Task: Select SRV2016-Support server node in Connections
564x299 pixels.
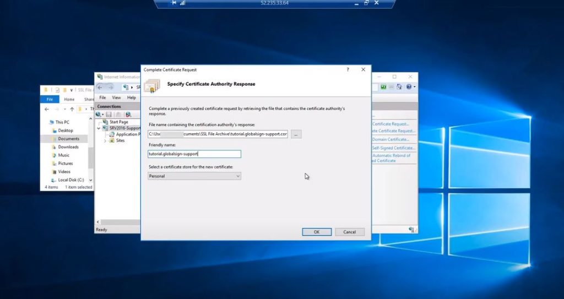Action: [x=125, y=128]
